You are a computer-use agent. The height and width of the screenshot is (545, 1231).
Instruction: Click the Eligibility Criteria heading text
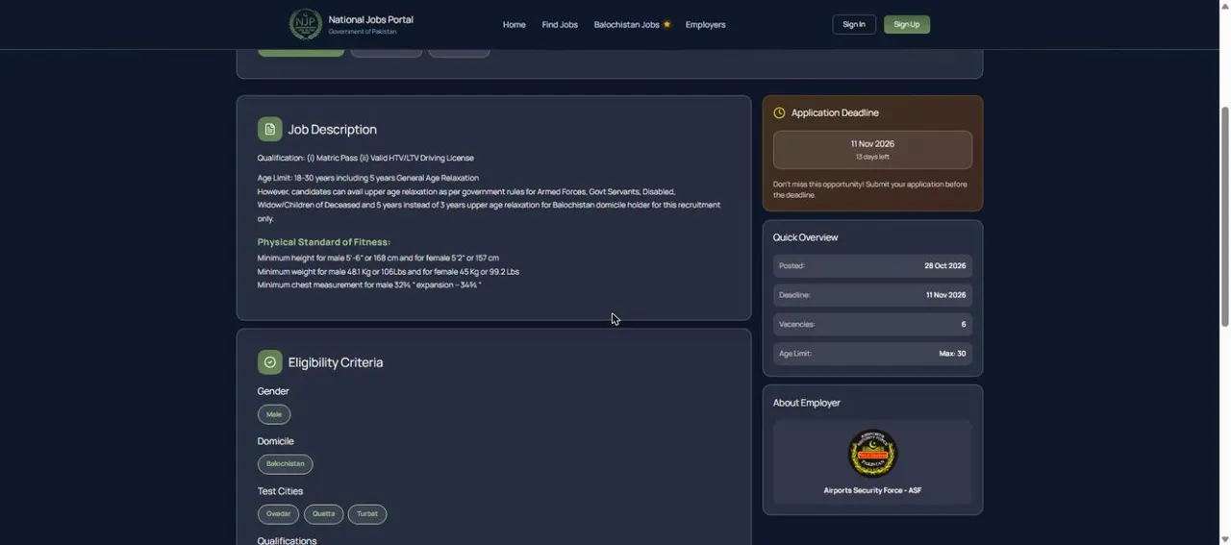pos(336,362)
